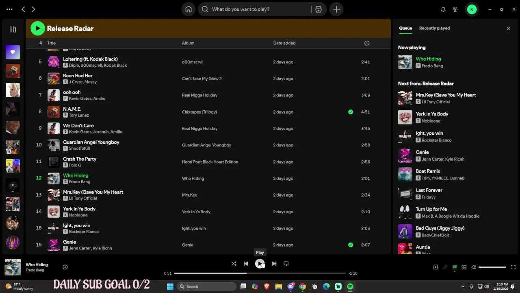520x293 pixels.
Task: Close the Queue panel
Action: [x=508, y=28]
